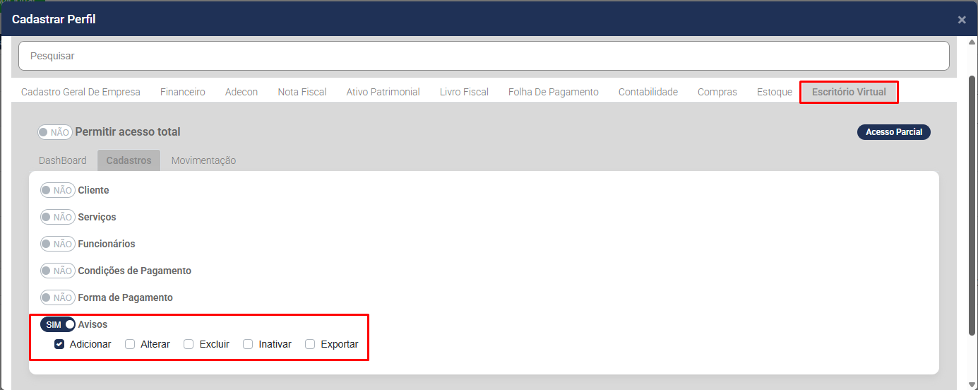
Task: Click the scrollbar down arrow
Action: (972, 385)
